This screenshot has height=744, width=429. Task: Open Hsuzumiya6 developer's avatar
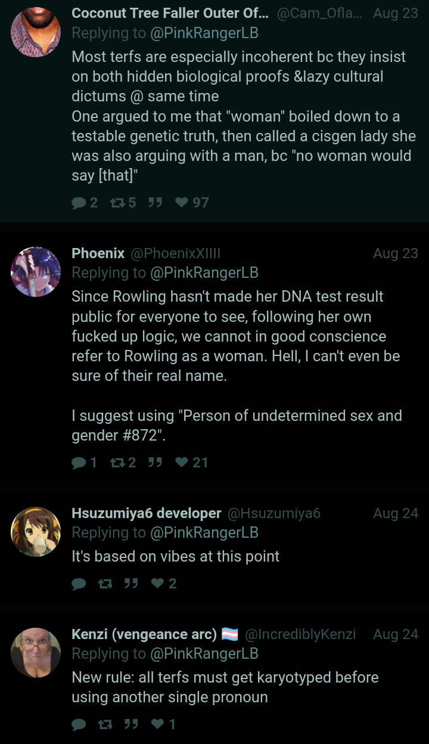point(36,532)
